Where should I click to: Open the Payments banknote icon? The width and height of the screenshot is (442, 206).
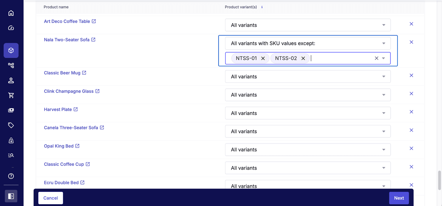tap(11, 110)
